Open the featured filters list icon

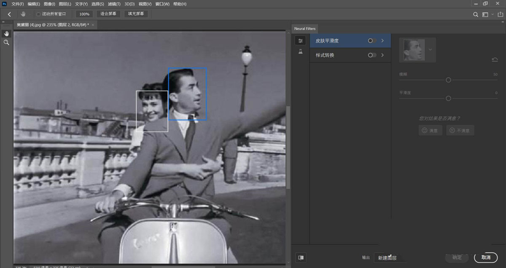300,41
